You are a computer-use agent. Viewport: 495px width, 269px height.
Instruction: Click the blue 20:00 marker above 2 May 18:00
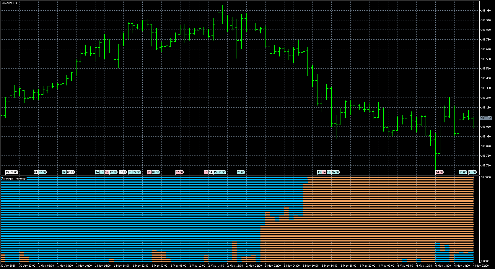pos(241,172)
